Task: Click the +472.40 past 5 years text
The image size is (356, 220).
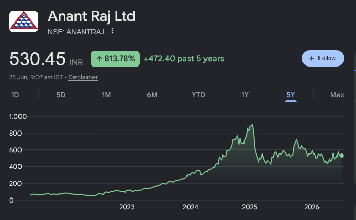Action: [x=184, y=59]
